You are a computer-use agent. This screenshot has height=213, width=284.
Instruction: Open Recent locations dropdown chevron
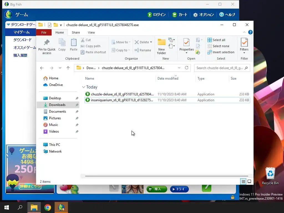60,68
